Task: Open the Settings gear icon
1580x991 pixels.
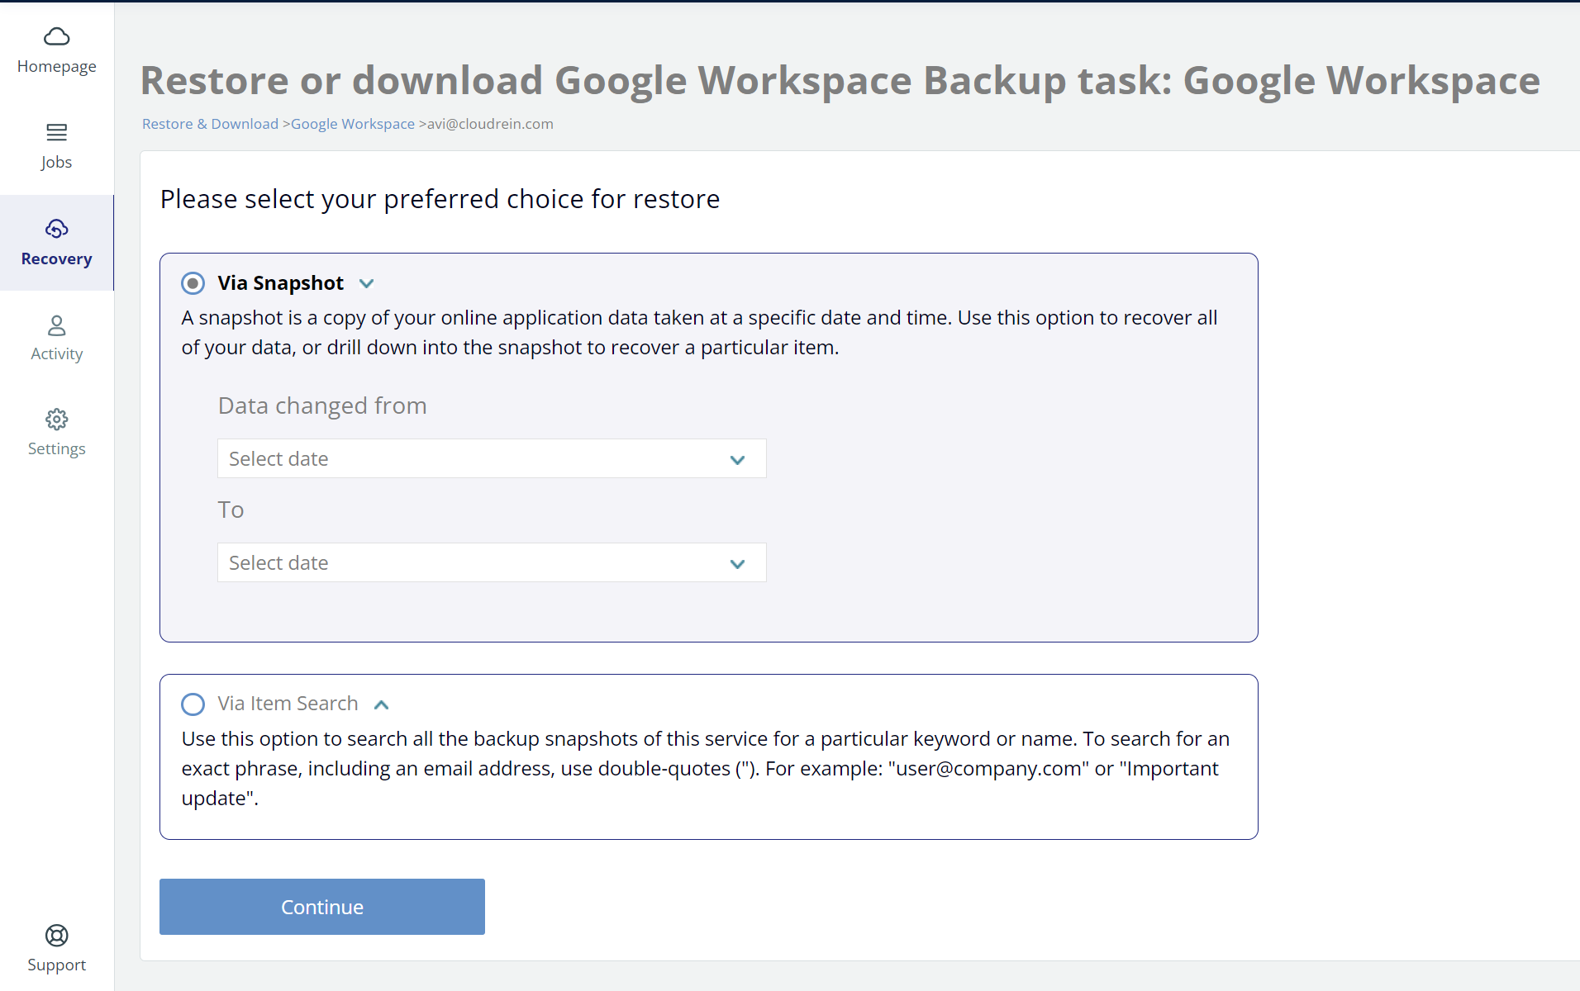Action: (x=56, y=420)
